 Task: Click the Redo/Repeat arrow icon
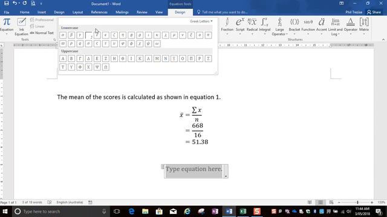tap(25, 4)
